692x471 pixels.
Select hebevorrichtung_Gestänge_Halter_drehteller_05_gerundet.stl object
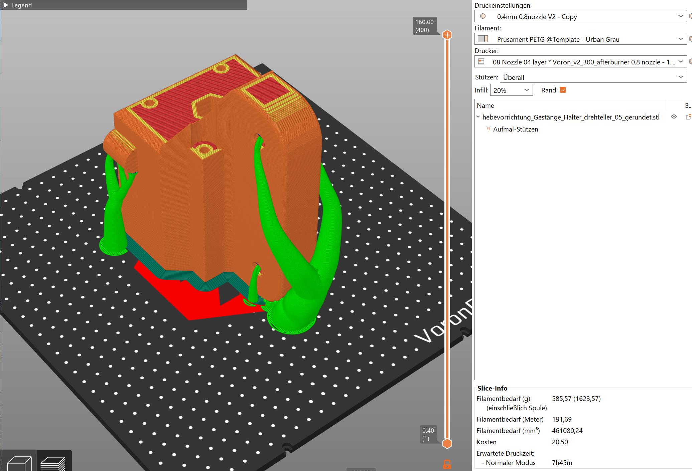point(571,117)
